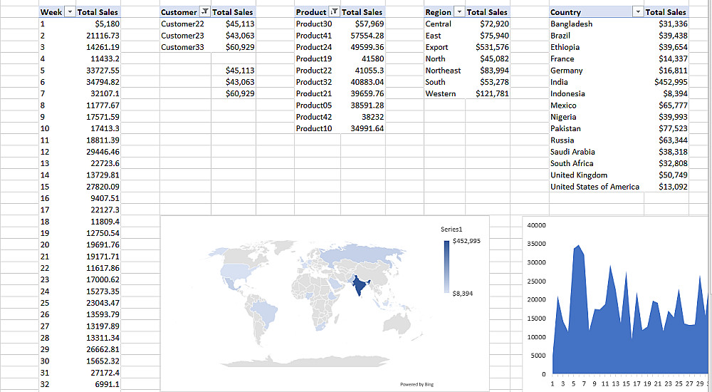Open the Country filter dropdown arrow

click(638, 12)
